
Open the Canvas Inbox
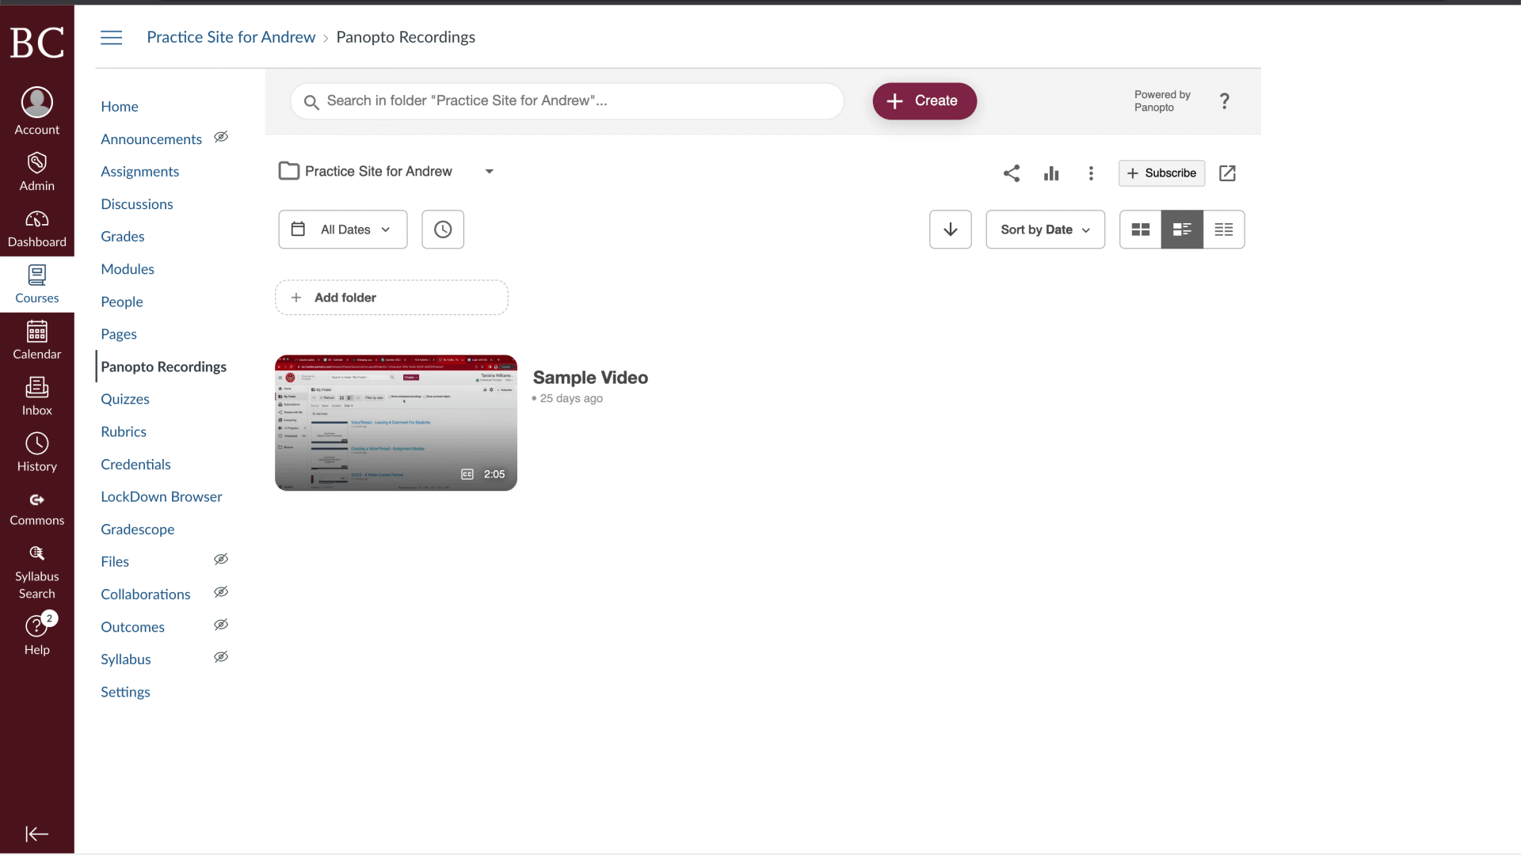36,396
